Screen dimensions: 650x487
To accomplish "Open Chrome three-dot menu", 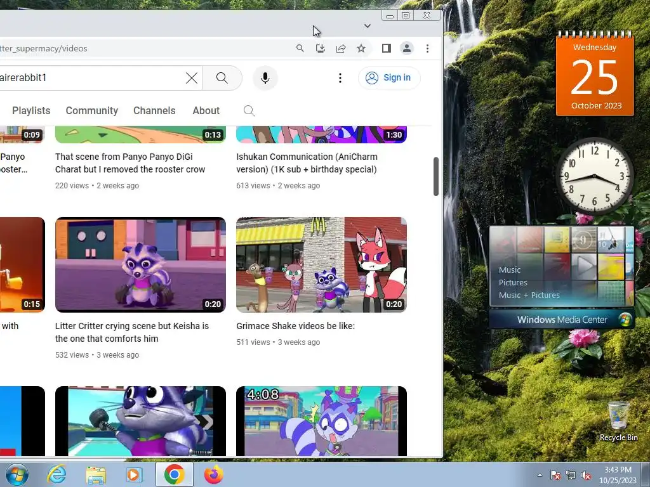I will coord(427,48).
